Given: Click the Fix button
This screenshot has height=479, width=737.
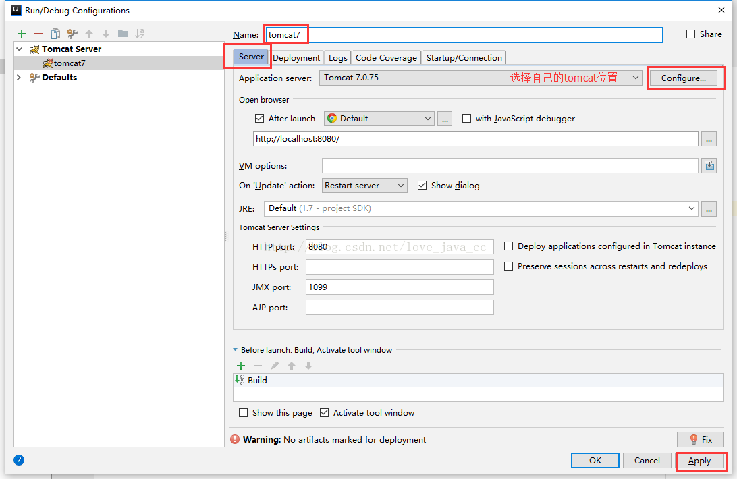Looking at the screenshot, I should 700,439.
